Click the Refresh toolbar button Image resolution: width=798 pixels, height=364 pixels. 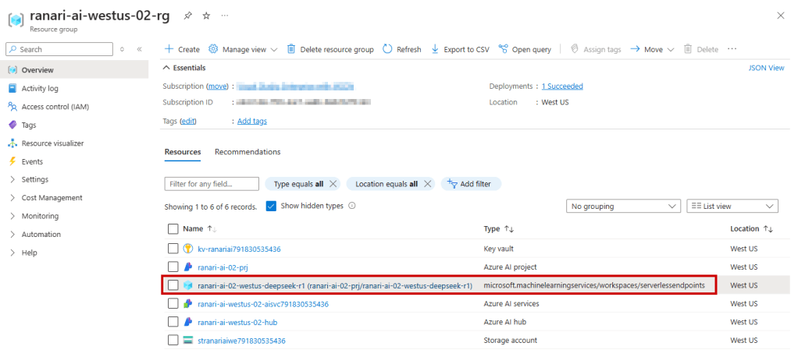402,49
